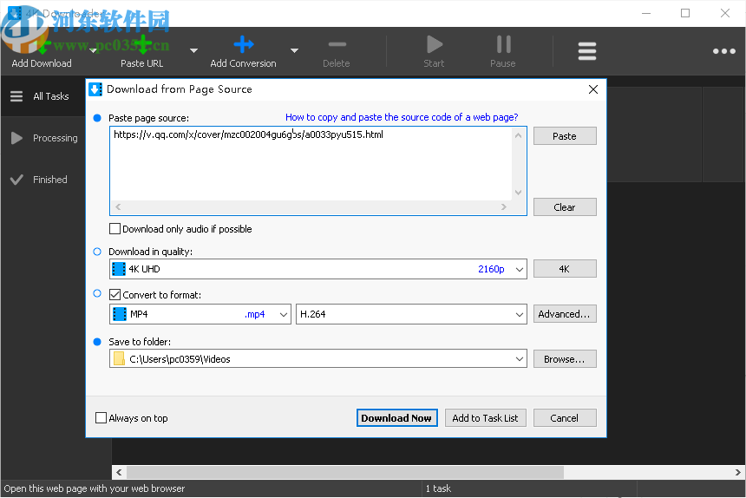
Task: Click the Browse... button
Action: (565, 359)
